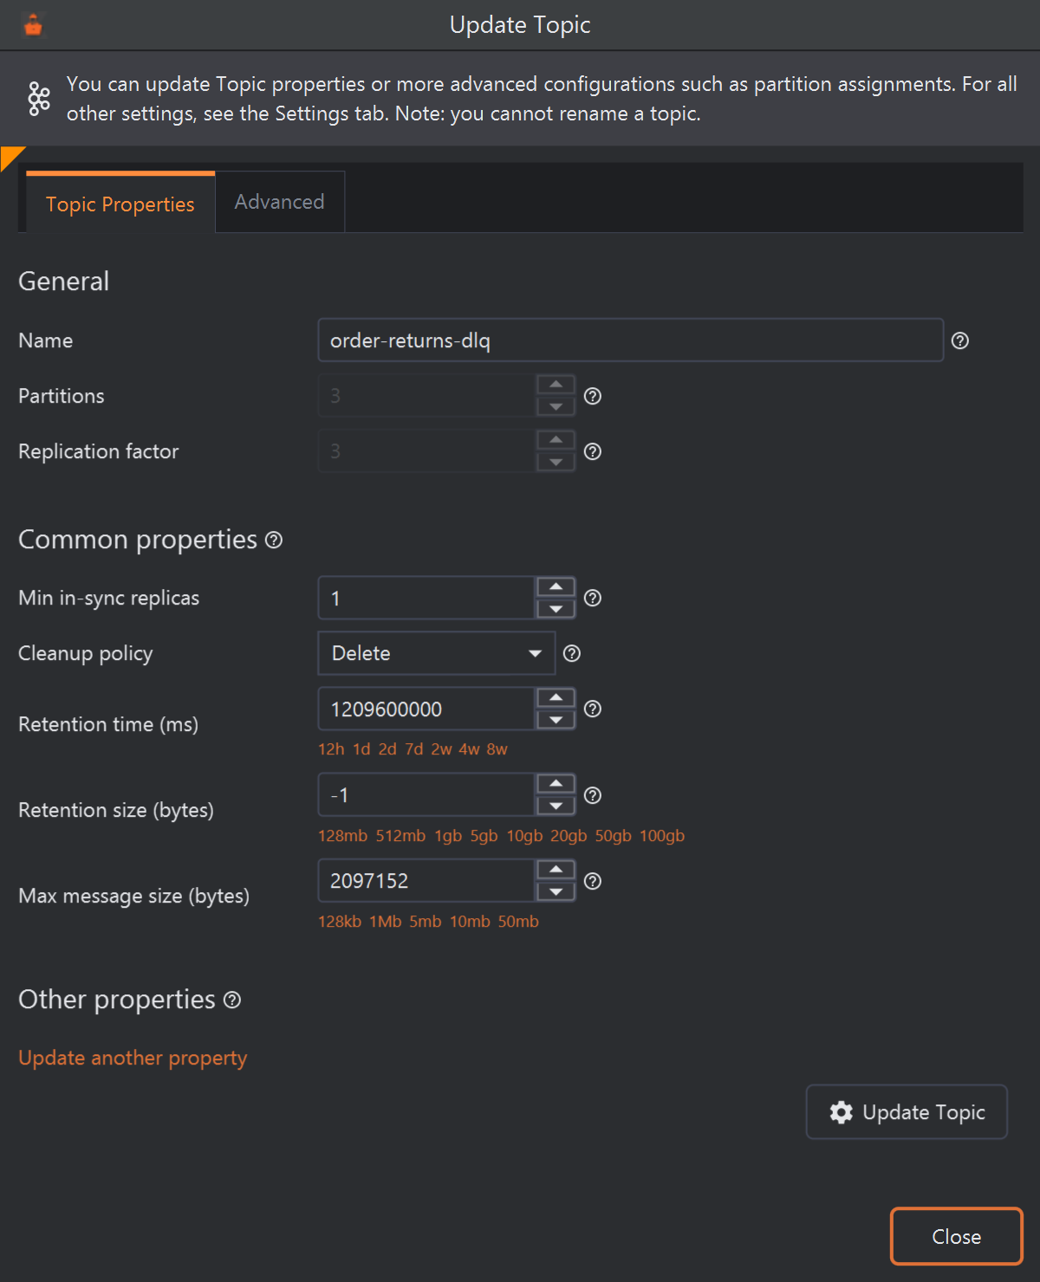Increase Min in-sync replicas with up arrow
The width and height of the screenshot is (1040, 1282).
coord(556,586)
